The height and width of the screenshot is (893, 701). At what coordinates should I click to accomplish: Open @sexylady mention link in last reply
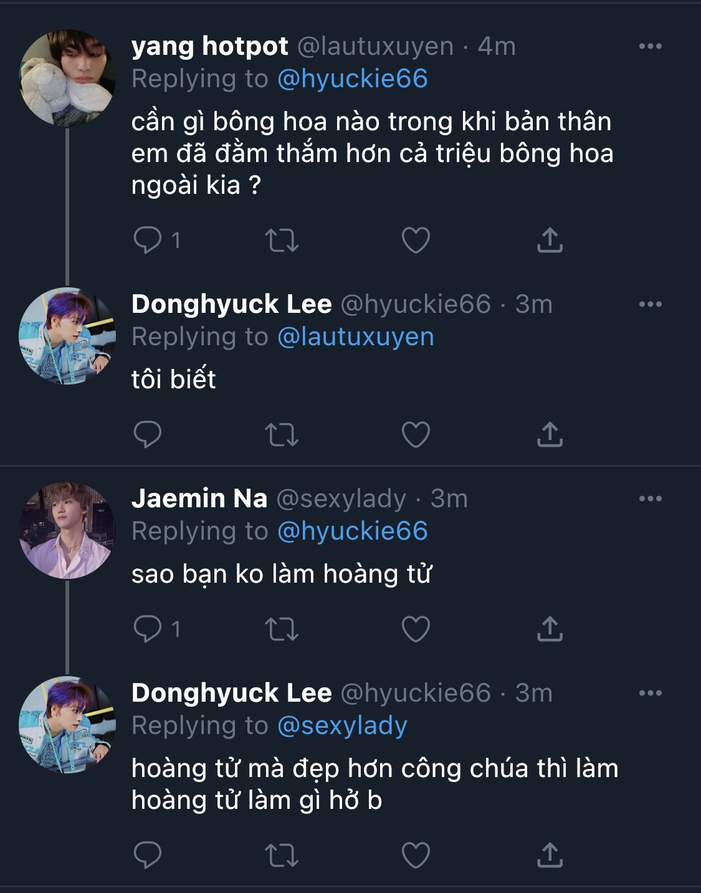coord(342,725)
